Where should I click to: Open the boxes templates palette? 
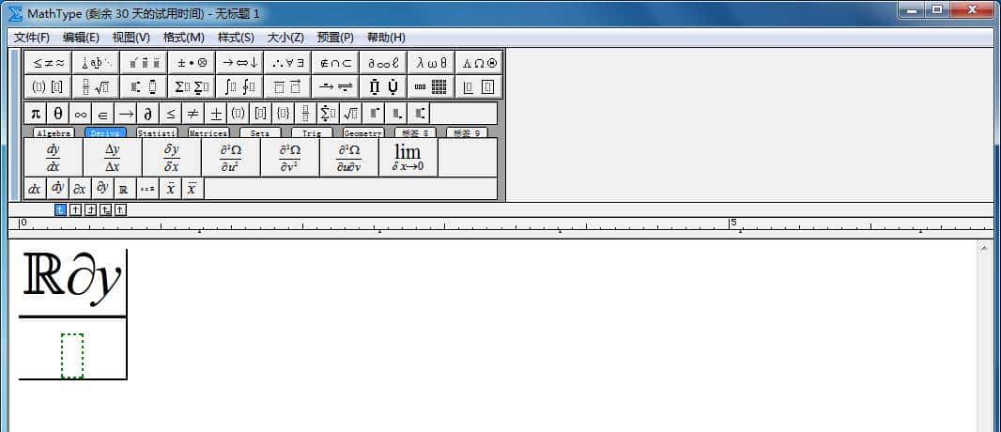tap(479, 86)
